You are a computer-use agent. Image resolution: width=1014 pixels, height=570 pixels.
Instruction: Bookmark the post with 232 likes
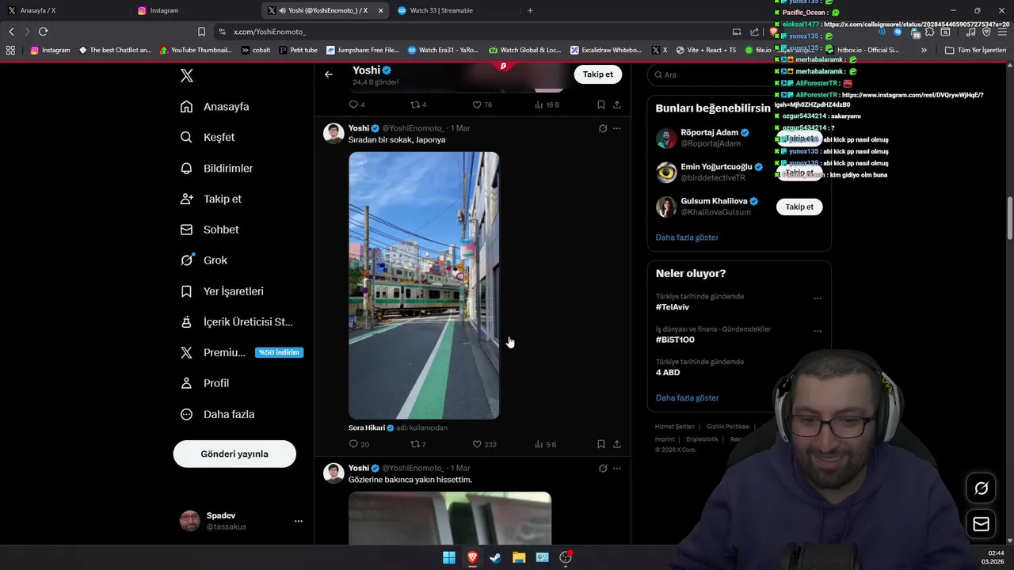(x=601, y=444)
